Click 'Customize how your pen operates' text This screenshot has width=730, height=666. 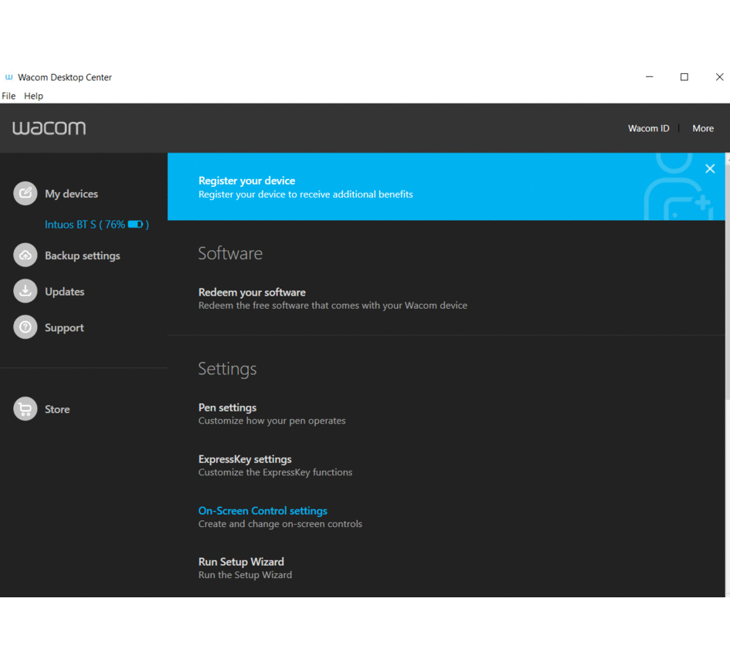pyautogui.click(x=272, y=421)
